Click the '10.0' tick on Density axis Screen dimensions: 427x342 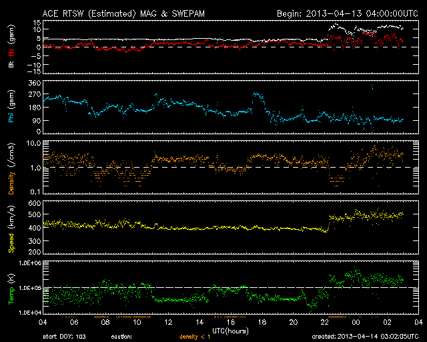tap(34, 143)
